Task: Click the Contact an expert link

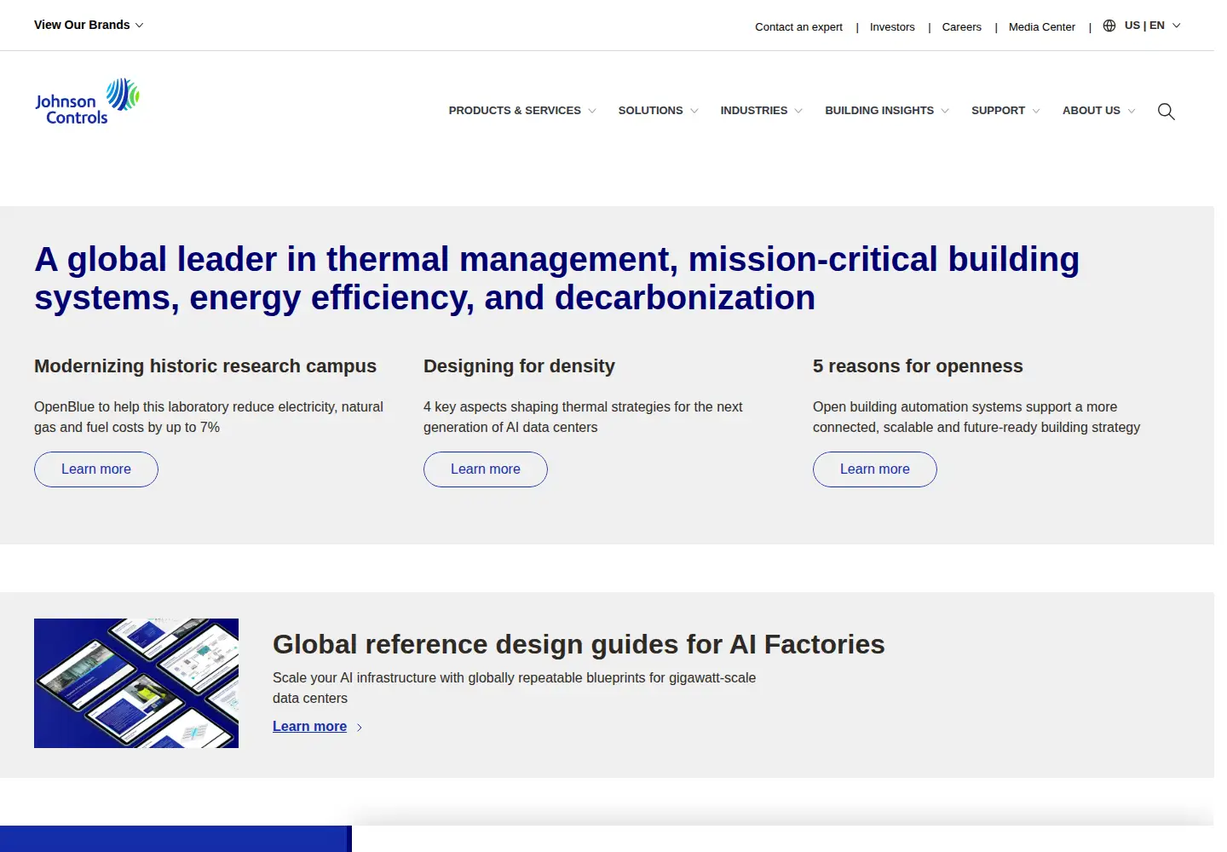Action: 798,27
